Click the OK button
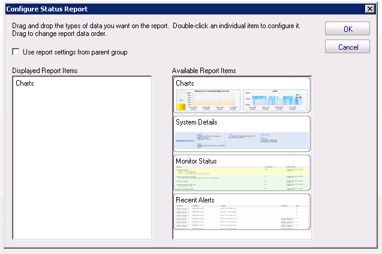Viewport: 382px width, 254px height. pyautogui.click(x=347, y=29)
